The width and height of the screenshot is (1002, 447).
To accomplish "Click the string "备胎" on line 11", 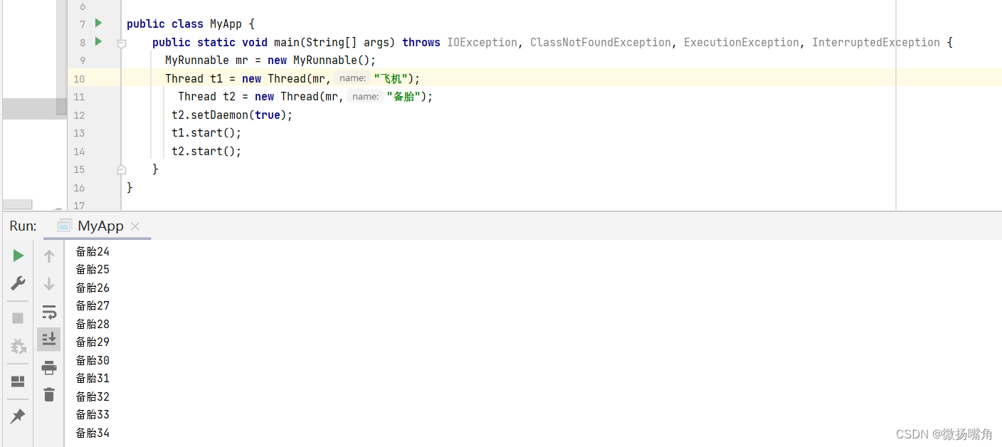I will [404, 97].
